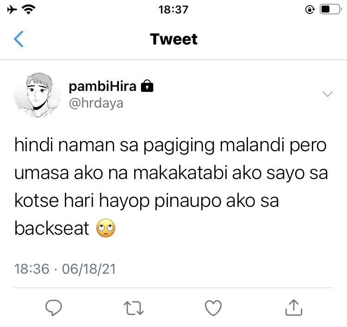Tap the battery indicator icon

tap(330, 10)
